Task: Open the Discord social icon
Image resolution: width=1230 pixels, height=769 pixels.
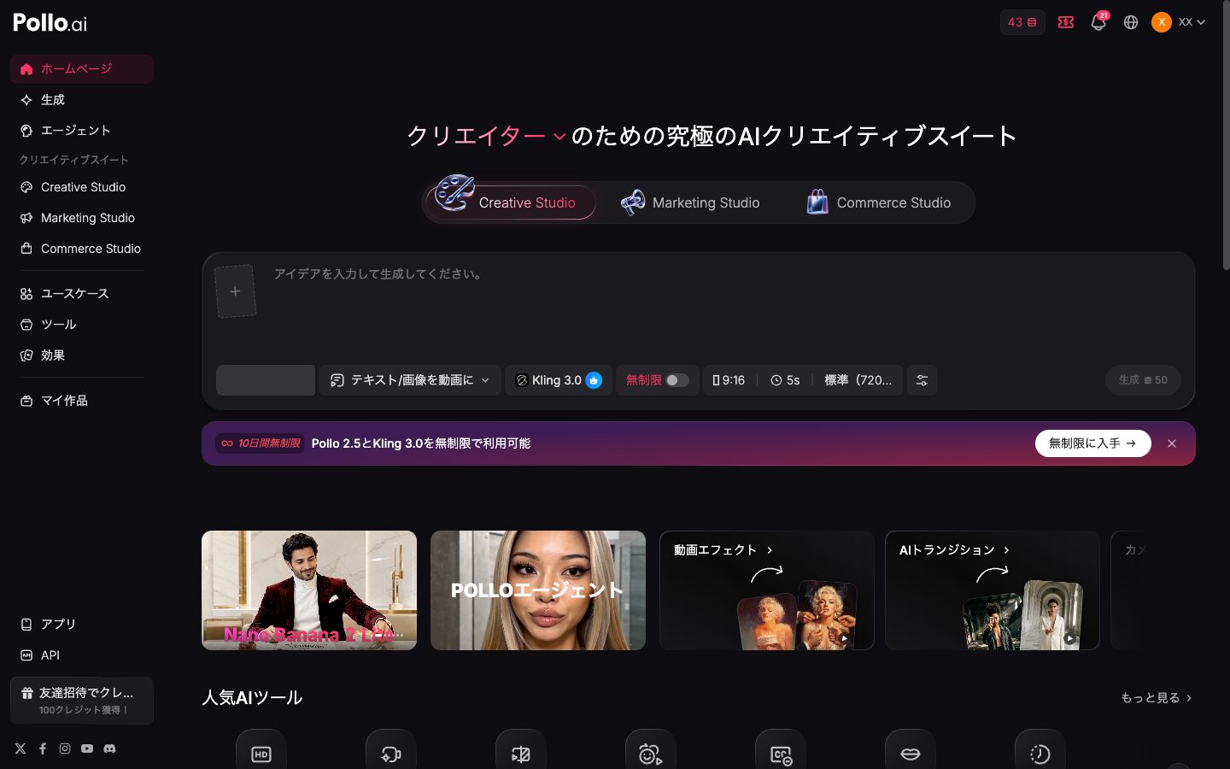Action: [x=109, y=748]
